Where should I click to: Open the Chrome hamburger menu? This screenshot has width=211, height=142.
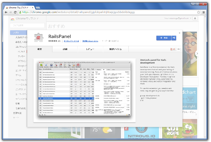pyautogui.click(x=203, y=12)
